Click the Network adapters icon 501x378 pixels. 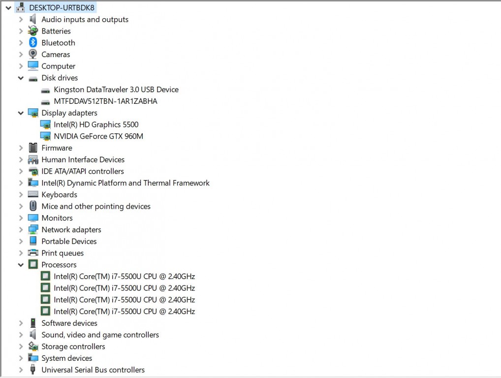[33, 229]
